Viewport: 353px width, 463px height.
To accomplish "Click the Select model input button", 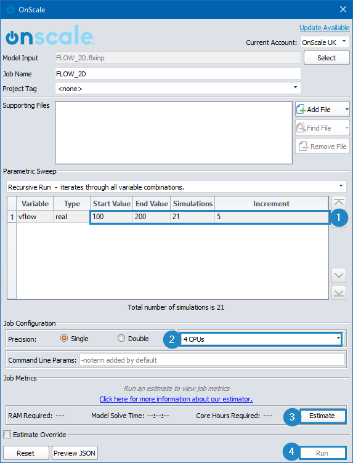I will 327,58.
